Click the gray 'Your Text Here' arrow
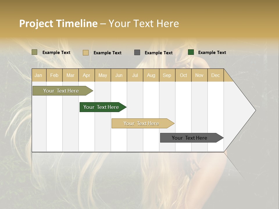 (190, 138)
